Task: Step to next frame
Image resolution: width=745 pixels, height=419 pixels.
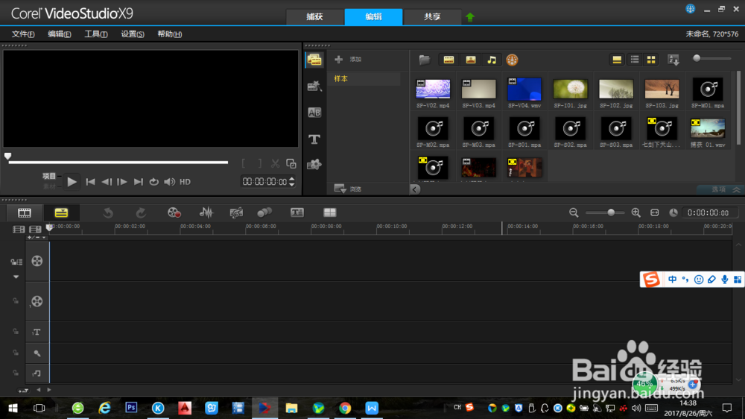Action: click(122, 182)
